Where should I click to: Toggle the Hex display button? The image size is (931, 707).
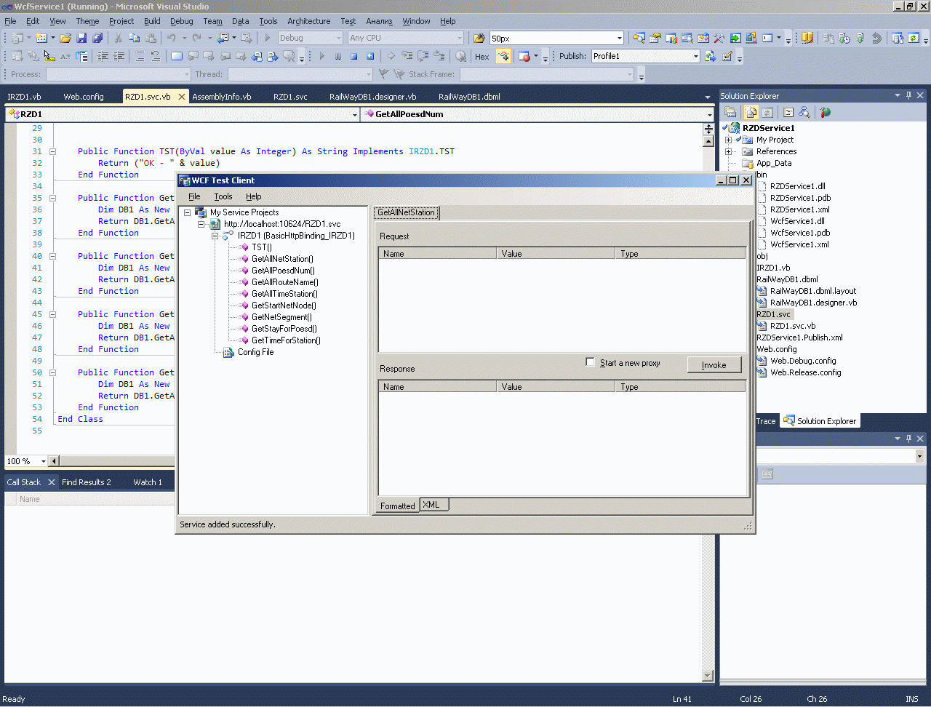pos(482,57)
